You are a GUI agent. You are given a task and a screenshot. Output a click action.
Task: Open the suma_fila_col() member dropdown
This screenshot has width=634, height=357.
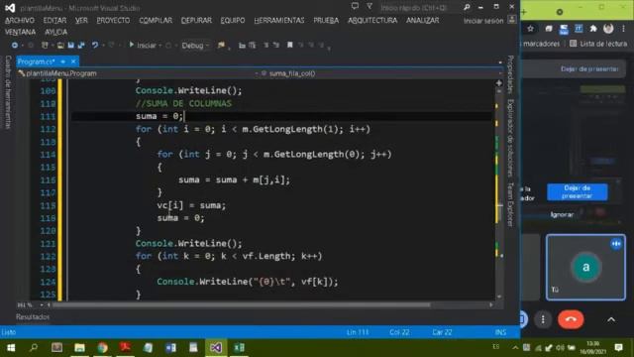[x=380, y=73]
